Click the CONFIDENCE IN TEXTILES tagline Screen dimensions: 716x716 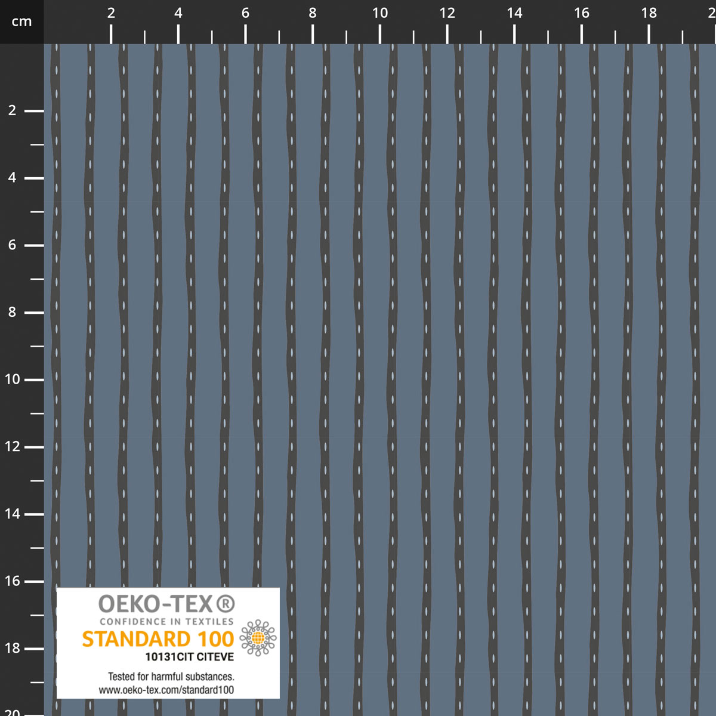click(166, 621)
